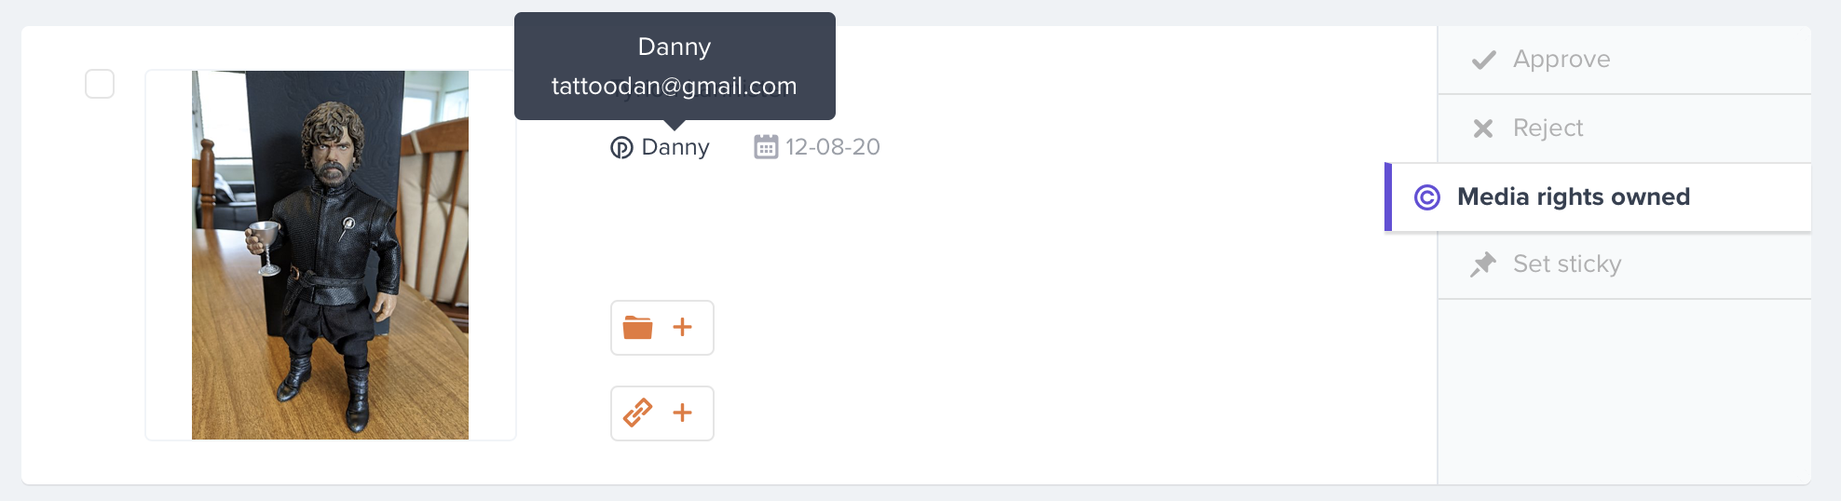Image resolution: width=1841 pixels, height=501 pixels.
Task: Select Set sticky option
Action: pos(1625,264)
